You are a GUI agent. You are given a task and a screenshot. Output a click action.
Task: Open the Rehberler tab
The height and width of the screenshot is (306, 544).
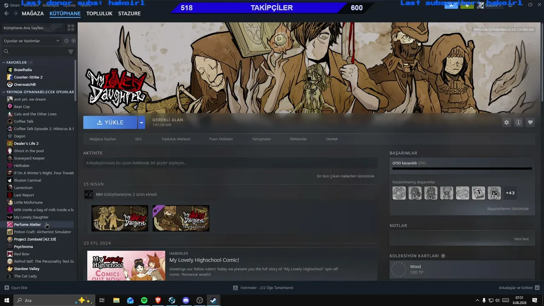[x=298, y=139]
